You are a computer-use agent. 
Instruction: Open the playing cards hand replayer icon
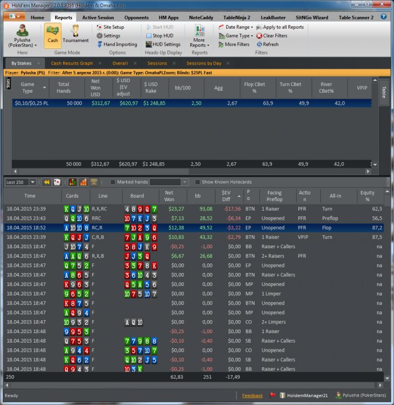(x=57, y=182)
